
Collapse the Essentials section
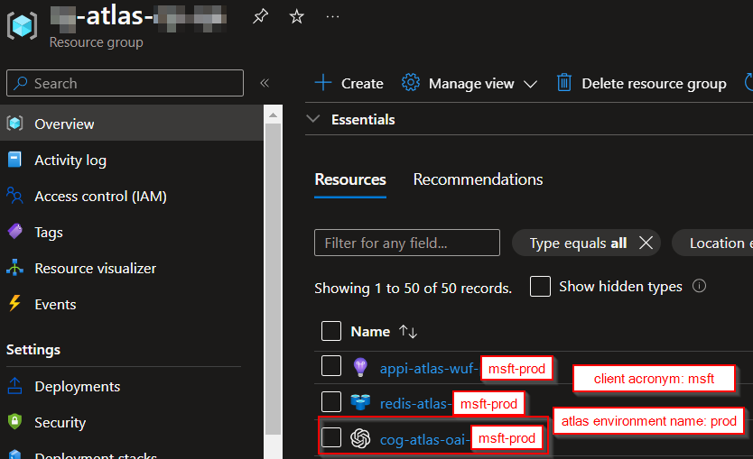(x=313, y=119)
